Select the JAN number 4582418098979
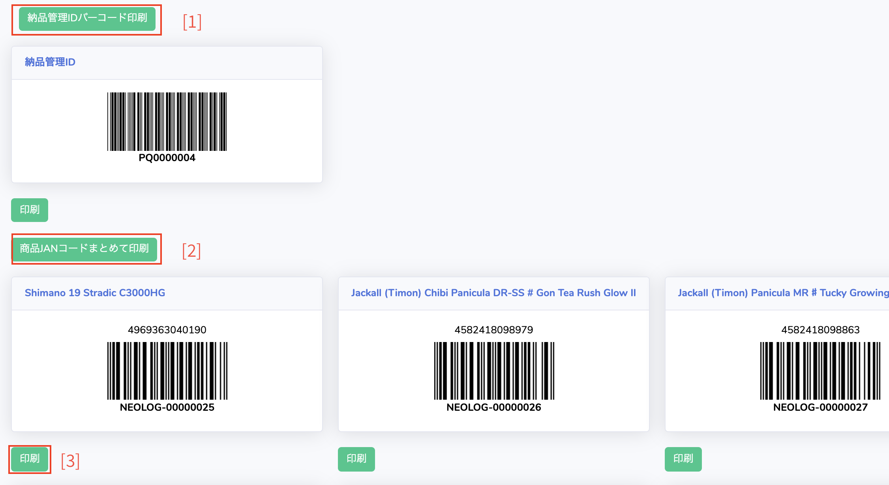Image resolution: width=889 pixels, height=485 pixels. [494, 330]
